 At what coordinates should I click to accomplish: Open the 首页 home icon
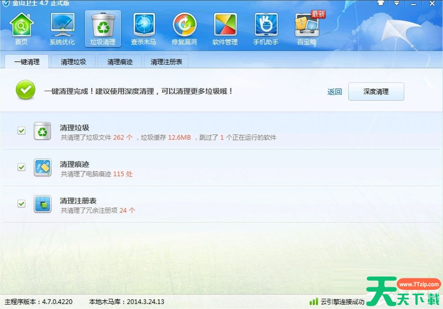21,29
